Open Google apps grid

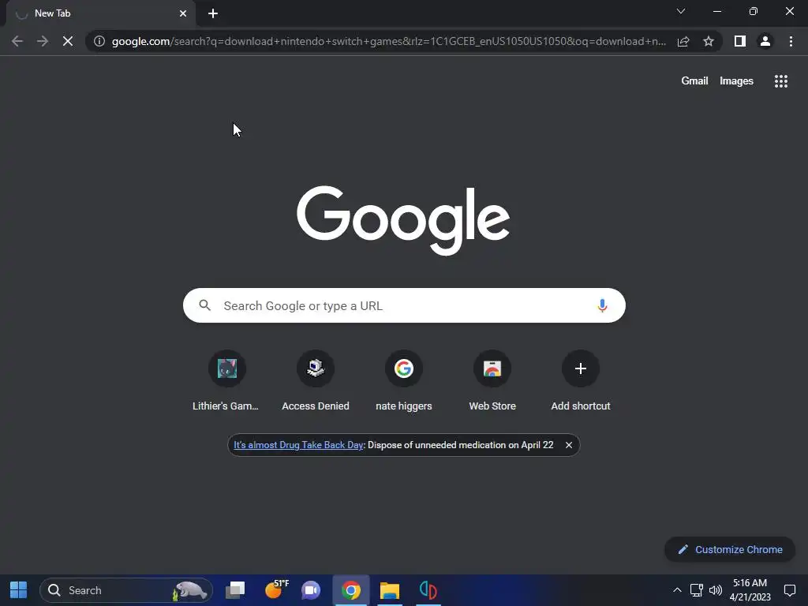781,81
